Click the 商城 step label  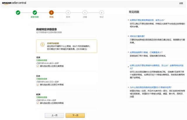(51, 17)
